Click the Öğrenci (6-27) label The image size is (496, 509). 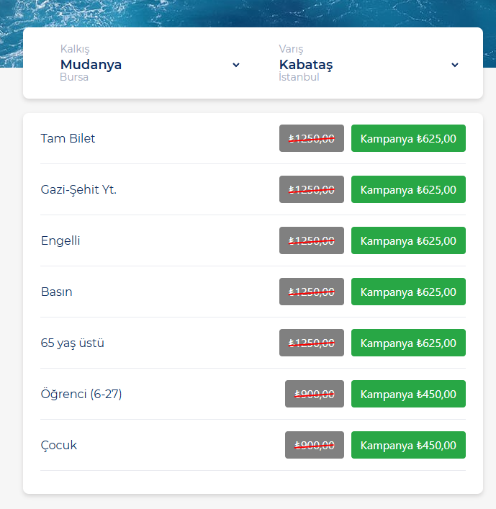[81, 394]
